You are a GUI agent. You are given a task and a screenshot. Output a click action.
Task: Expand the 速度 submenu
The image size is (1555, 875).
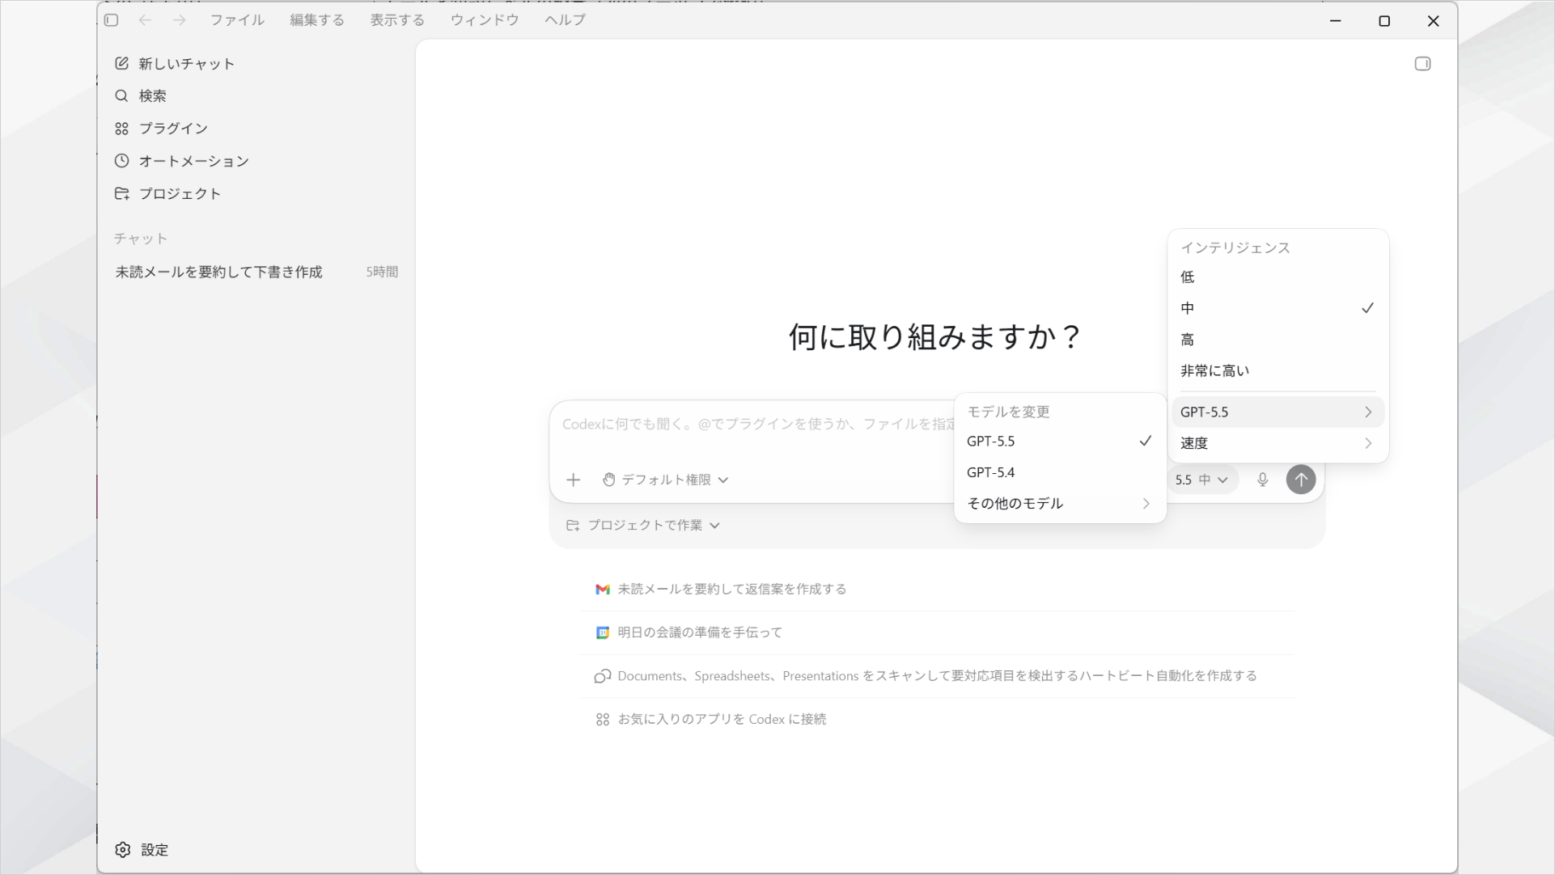click(x=1277, y=443)
